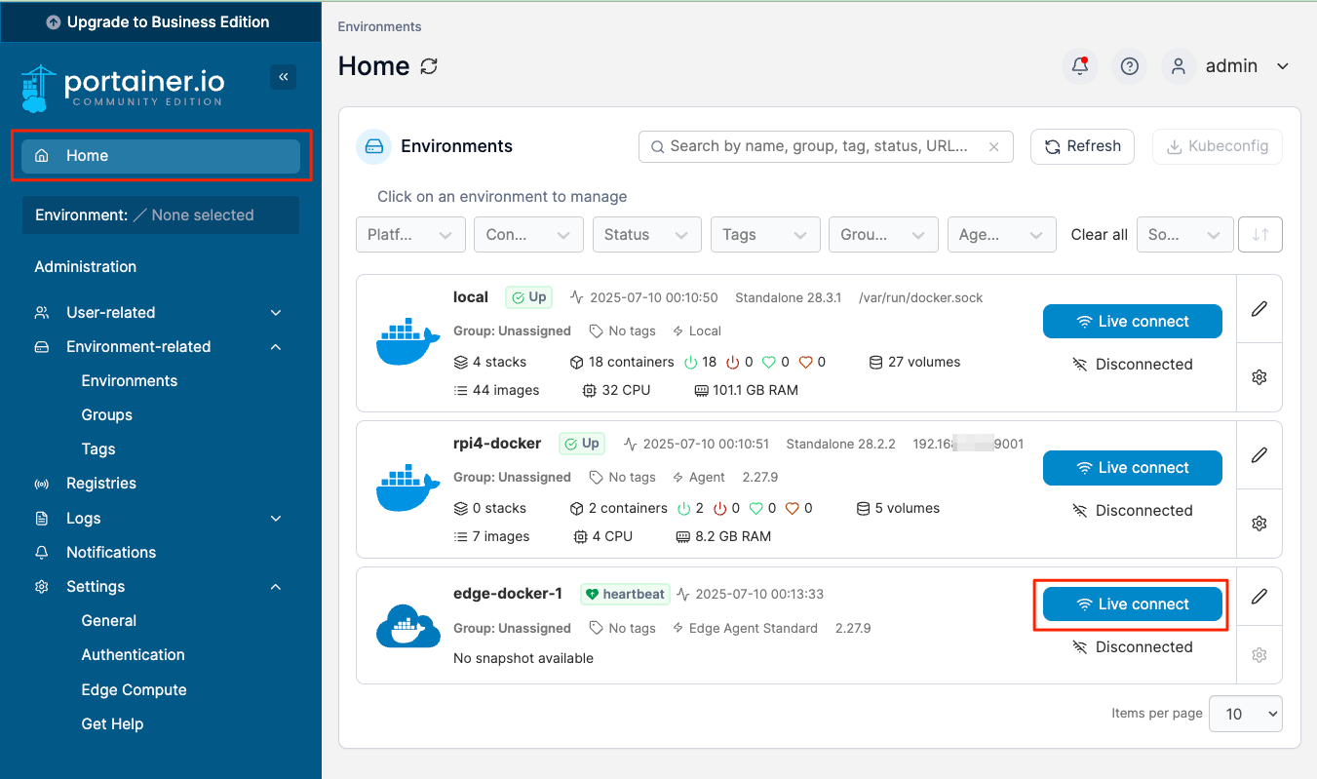Screen dimensions: 1317x779
Task: Click the refresh icon next to the Home title
Action: coord(429,66)
